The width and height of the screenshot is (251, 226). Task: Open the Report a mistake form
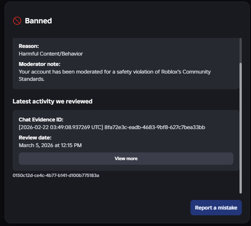pyautogui.click(x=216, y=208)
